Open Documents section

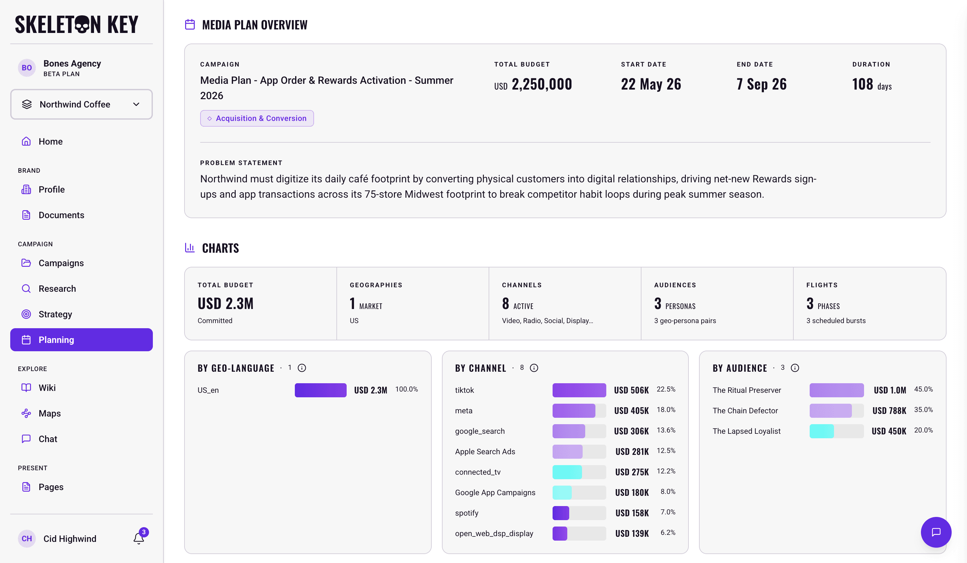point(81,215)
